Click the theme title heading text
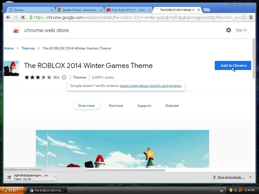Viewport: 259px width, 194px height. point(88,65)
